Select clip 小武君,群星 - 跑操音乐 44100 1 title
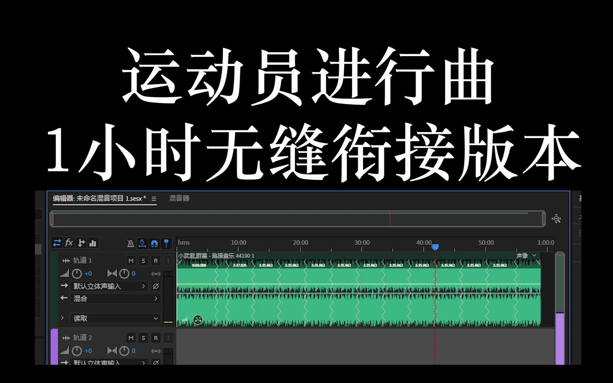This screenshot has width=613, height=383. (x=216, y=256)
